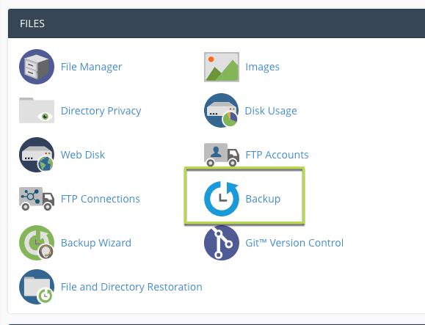Click the Git Version Control branch icon

tap(222, 243)
